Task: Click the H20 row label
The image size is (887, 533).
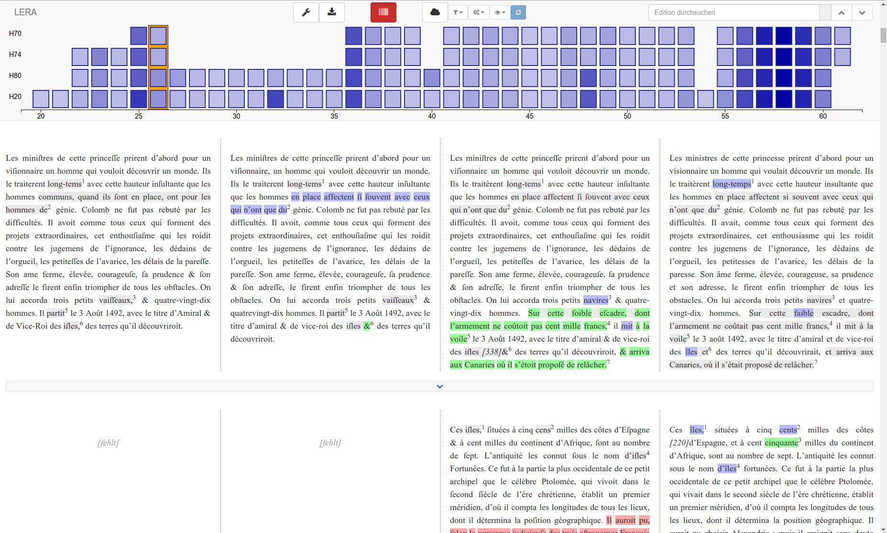Action: (x=15, y=97)
